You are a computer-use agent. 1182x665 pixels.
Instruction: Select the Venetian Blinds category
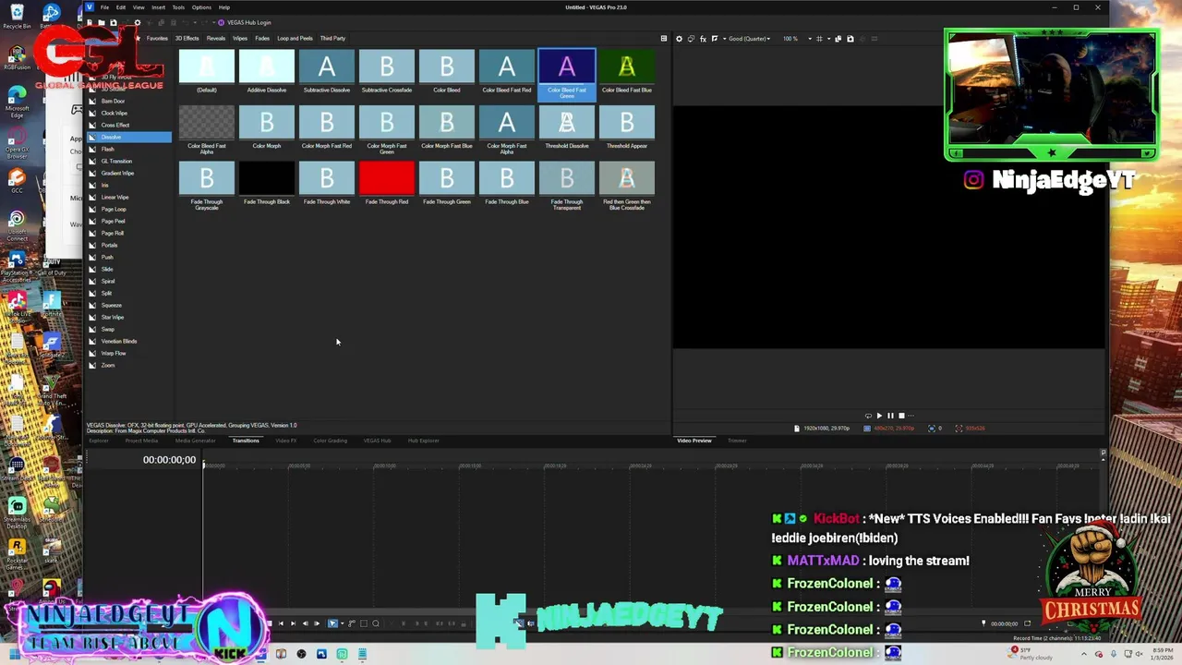click(x=118, y=341)
